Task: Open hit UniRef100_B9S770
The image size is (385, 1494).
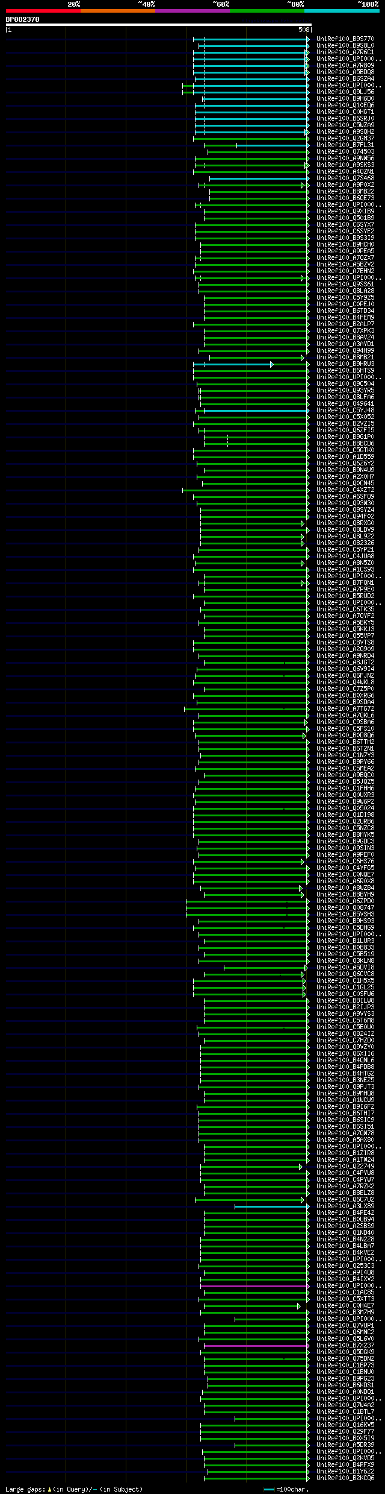Action: [x=345, y=39]
